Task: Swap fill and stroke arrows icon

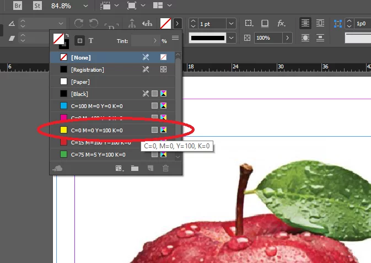Action: click(66, 36)
